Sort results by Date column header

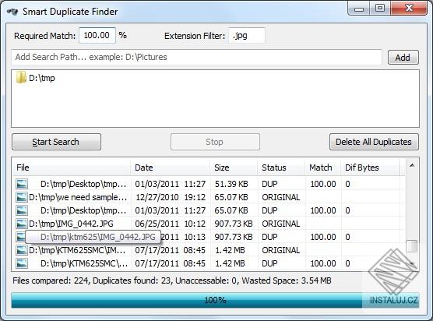tap(170, 168)
